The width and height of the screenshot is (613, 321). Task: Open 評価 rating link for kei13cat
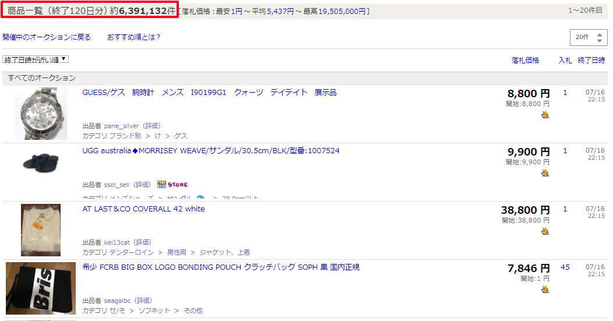click(142, 242)
